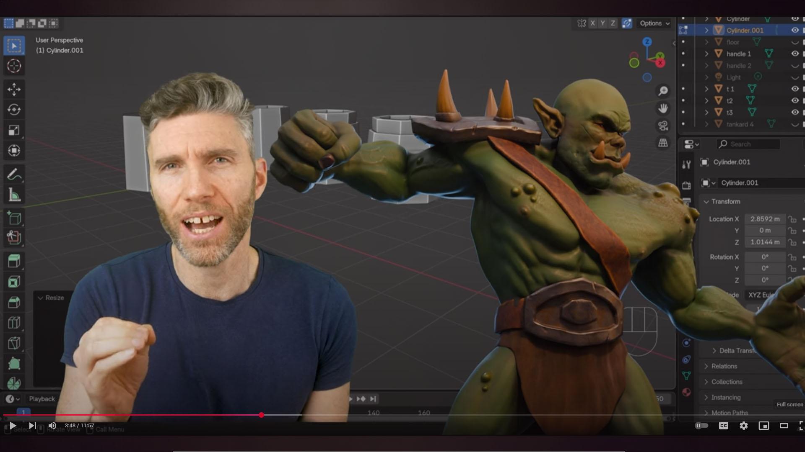Focus the properties Search field
The image size is (805, 452).
point(748,144)
